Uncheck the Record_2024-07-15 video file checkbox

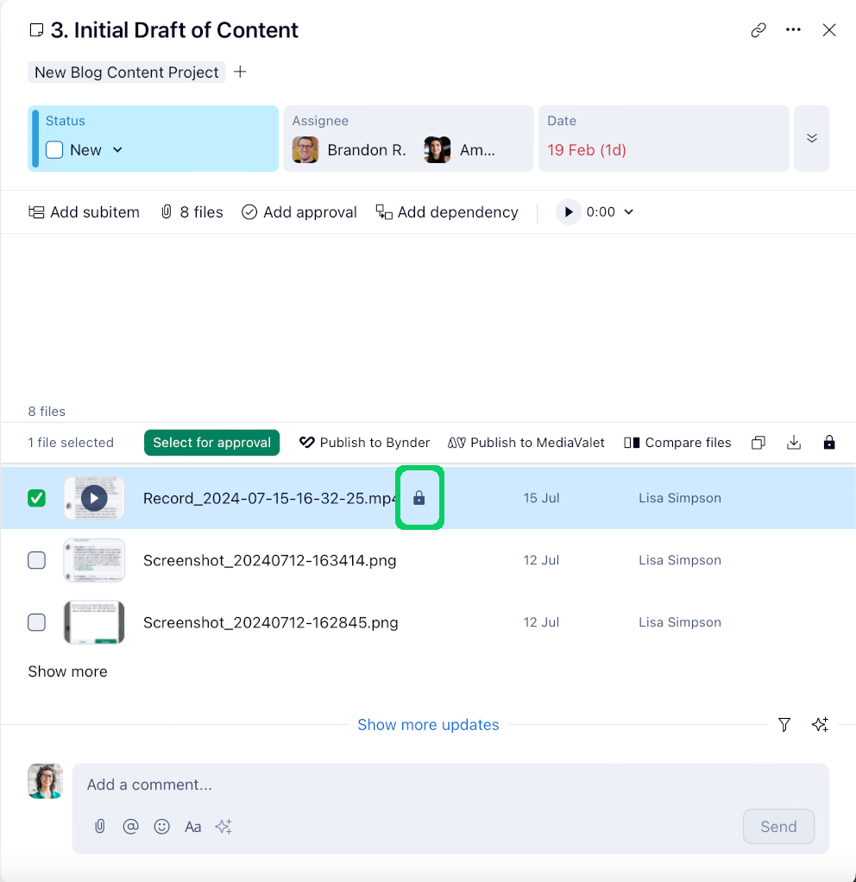[x=37, y=498]
